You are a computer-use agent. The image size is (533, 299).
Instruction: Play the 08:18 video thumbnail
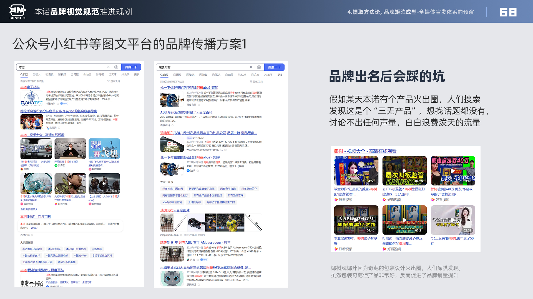(36, 149)
